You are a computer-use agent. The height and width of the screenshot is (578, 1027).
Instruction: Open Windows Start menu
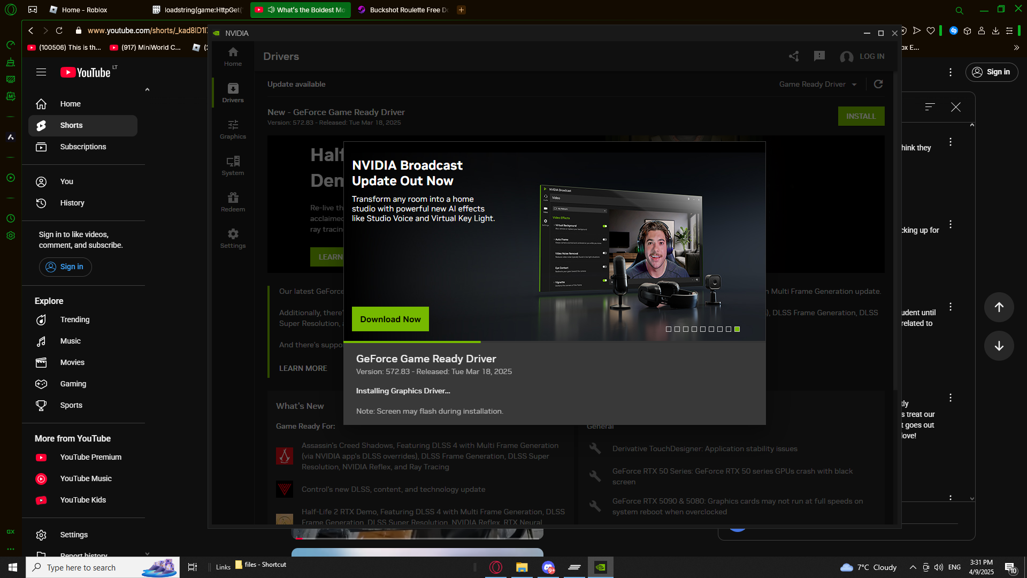(x=13, y=567)
